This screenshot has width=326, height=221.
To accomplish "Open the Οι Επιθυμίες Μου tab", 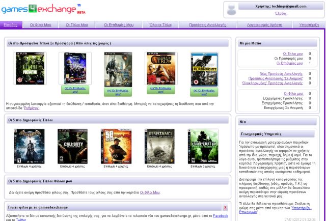I will tap(119, 25).
